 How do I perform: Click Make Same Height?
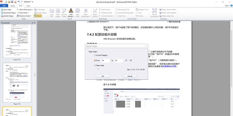(168, 13)
